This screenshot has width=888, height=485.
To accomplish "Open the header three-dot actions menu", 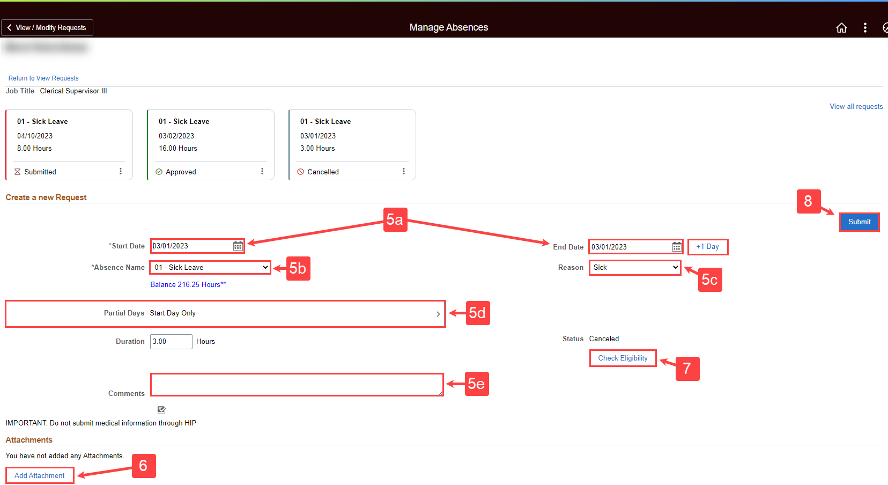I will (x=865, y=28).
